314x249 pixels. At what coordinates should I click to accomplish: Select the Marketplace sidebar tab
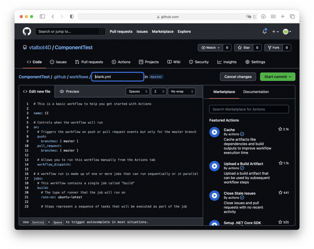click(x=224, y=91)
